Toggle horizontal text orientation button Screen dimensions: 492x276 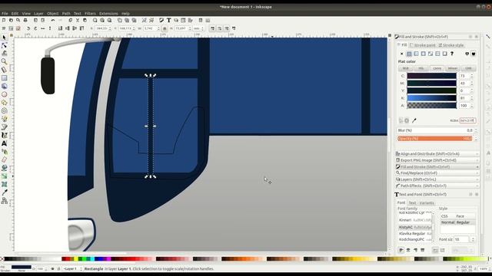435,250
